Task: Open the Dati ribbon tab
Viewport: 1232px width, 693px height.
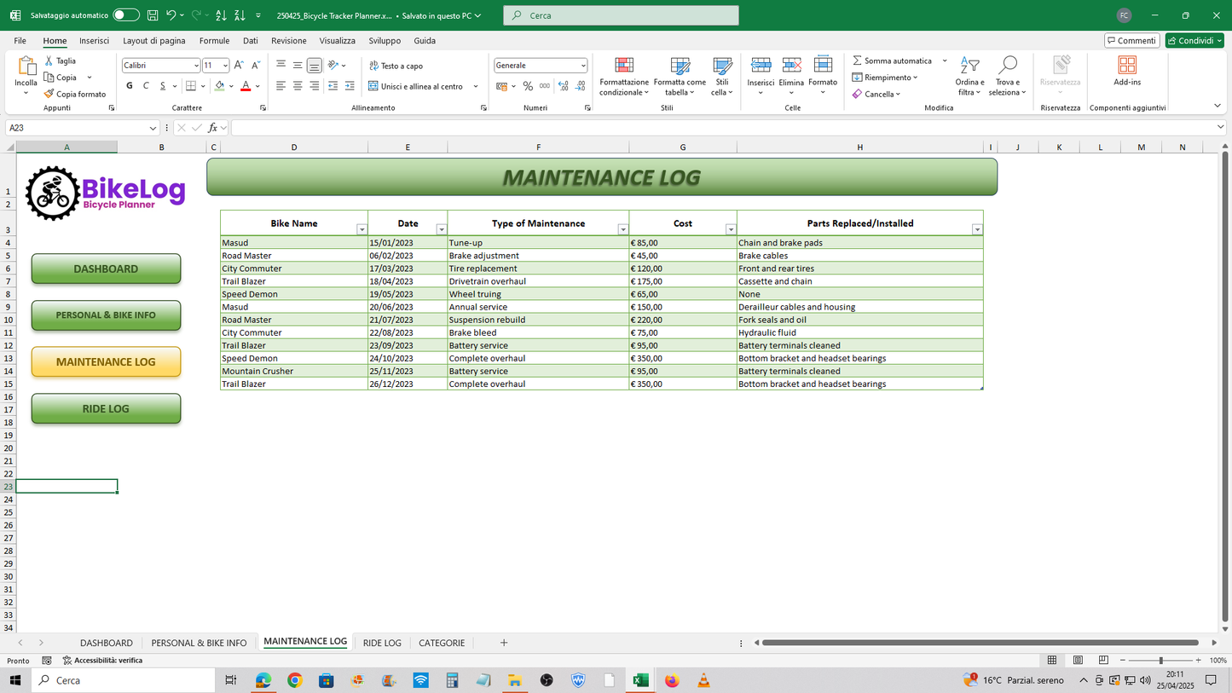Action: tap(250, 41)
